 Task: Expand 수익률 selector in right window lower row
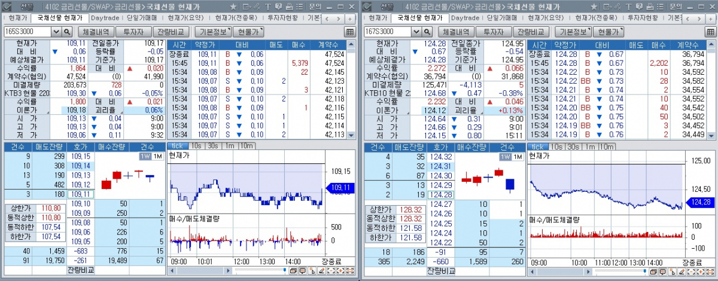pyautogui.click(x=388, y=102)
